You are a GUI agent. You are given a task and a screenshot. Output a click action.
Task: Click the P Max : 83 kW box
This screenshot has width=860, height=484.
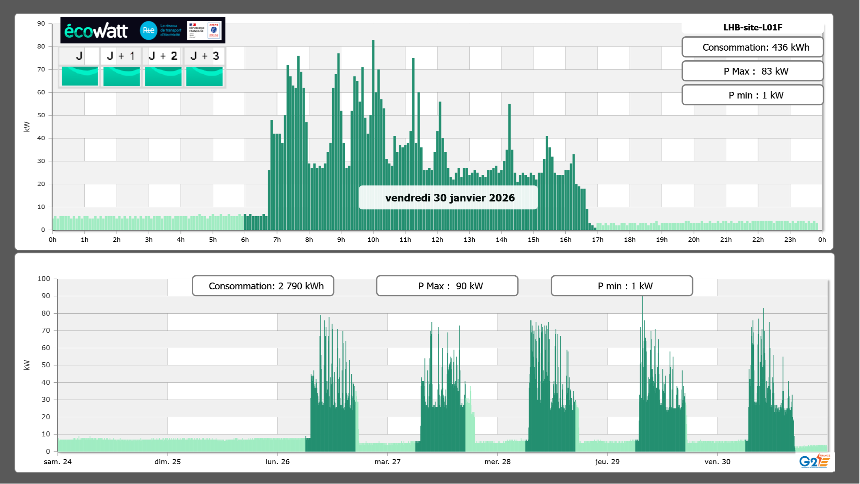[752, 71]
